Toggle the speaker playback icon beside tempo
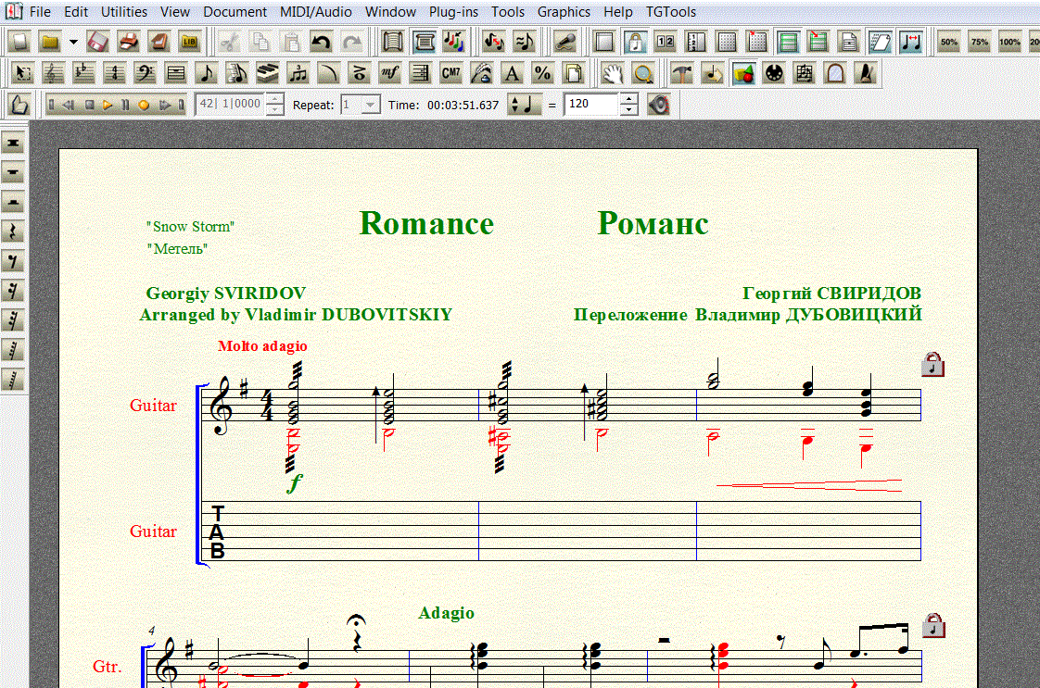 pos(659,104)
